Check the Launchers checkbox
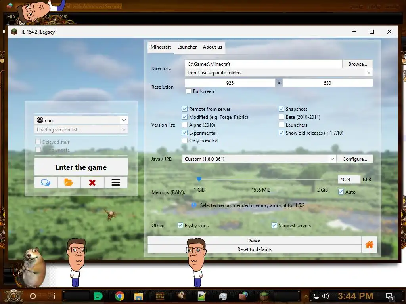The image size is (406, 304). point(282,125)
